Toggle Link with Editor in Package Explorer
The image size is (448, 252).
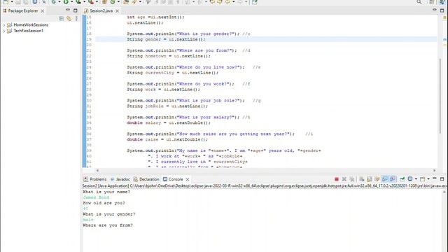69,19
